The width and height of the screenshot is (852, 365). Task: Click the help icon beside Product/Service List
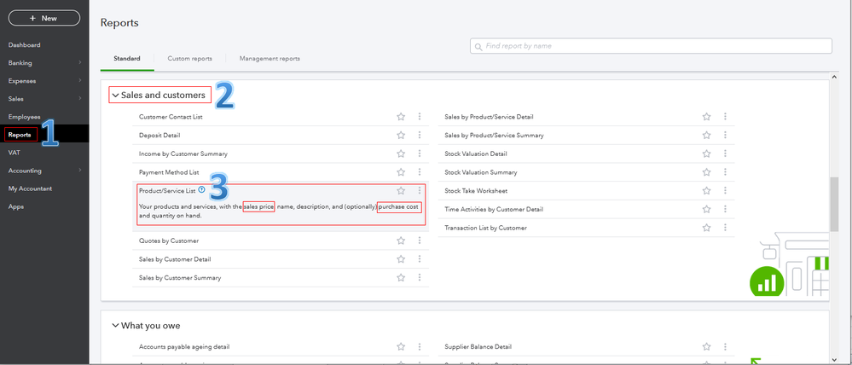[201, 190]
